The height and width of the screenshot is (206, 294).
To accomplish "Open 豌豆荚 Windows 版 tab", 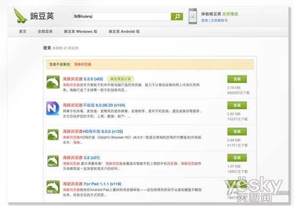I will pos(81,31).
